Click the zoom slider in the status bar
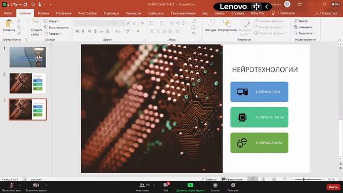The width and height of the screenshot is (343, 193). [309, 179]
